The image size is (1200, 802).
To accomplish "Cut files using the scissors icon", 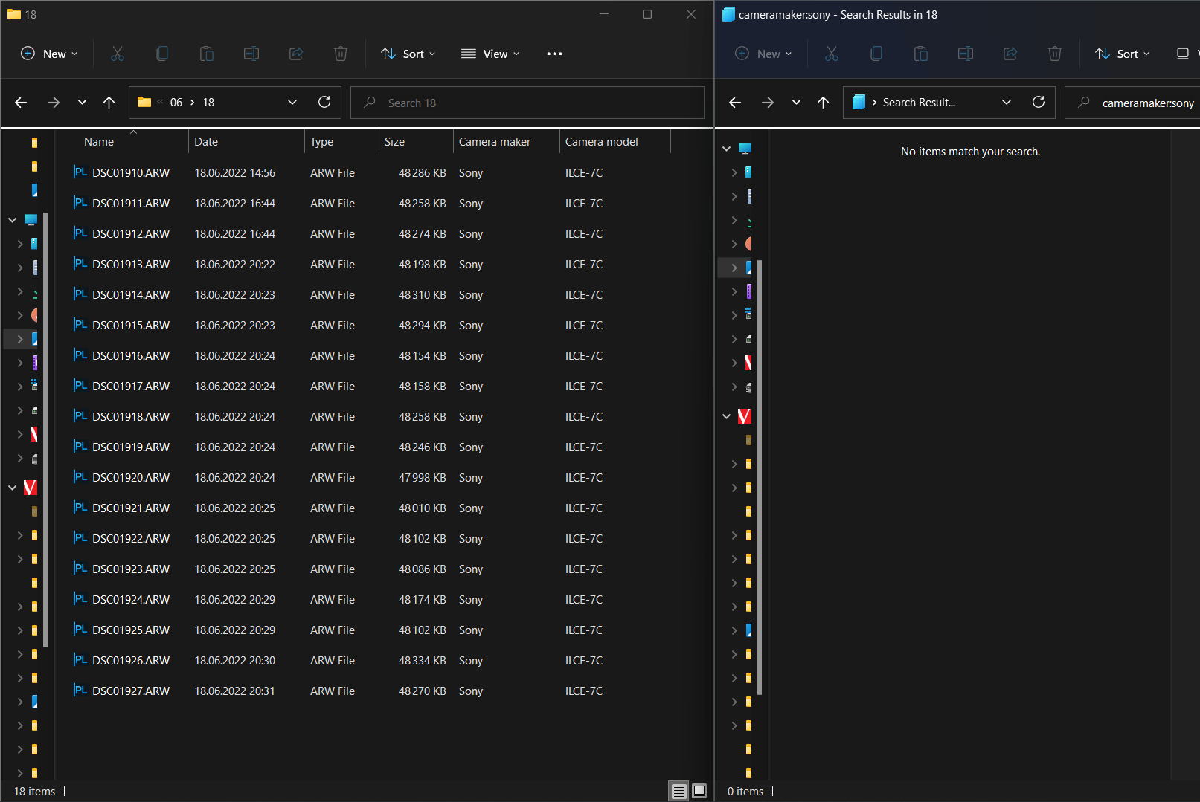I will 117,53.
